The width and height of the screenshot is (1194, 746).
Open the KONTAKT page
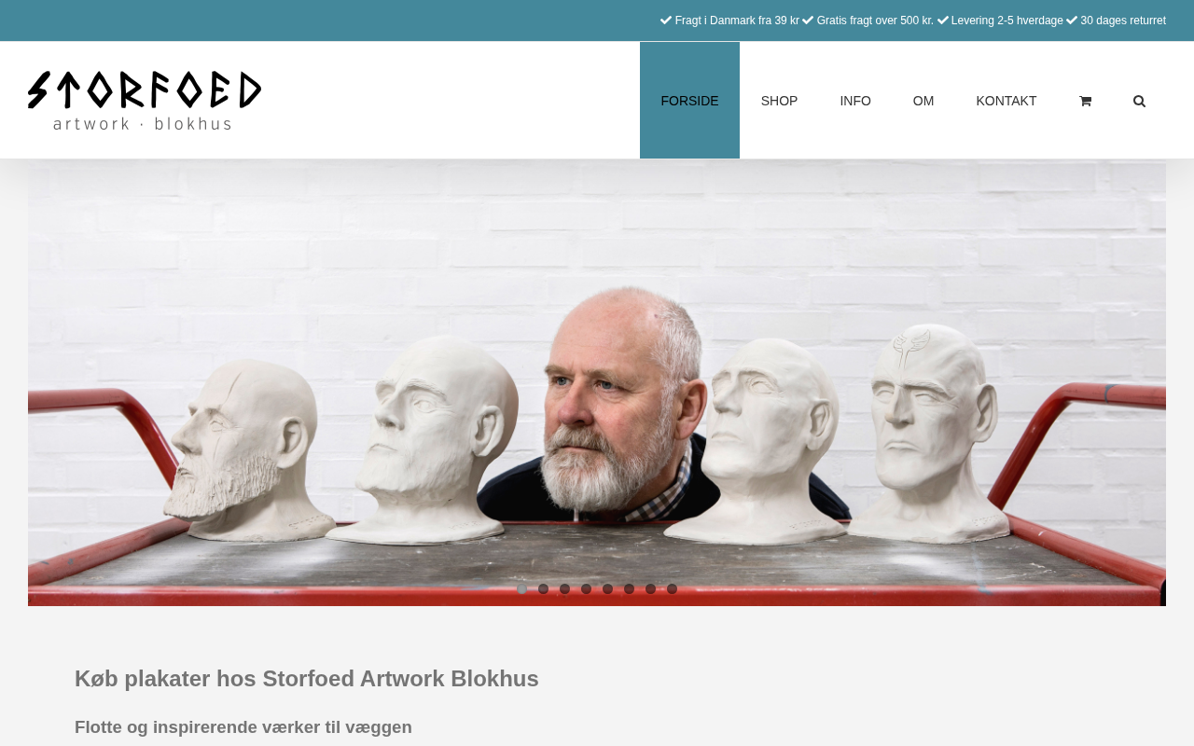[1007, 101]
